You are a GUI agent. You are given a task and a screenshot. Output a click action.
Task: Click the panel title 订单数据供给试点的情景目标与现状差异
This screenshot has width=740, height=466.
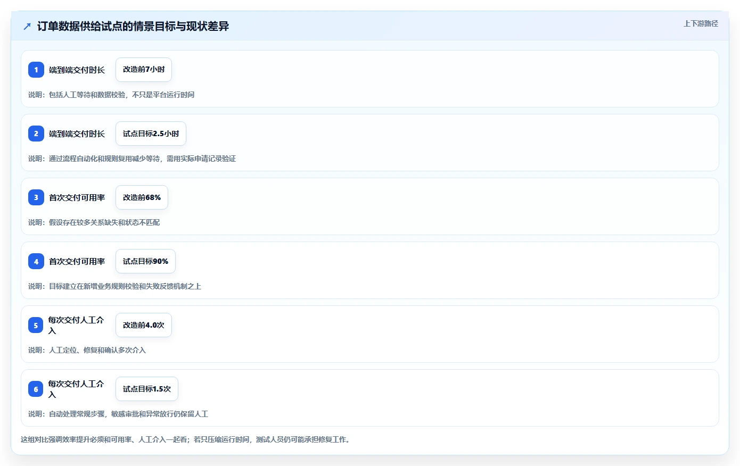[133, 26]
